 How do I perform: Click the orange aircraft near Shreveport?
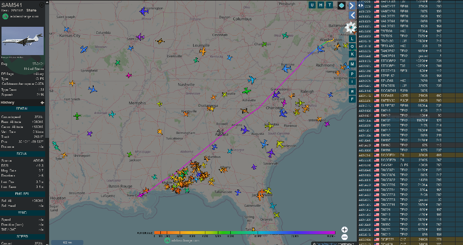coord(64,155)
